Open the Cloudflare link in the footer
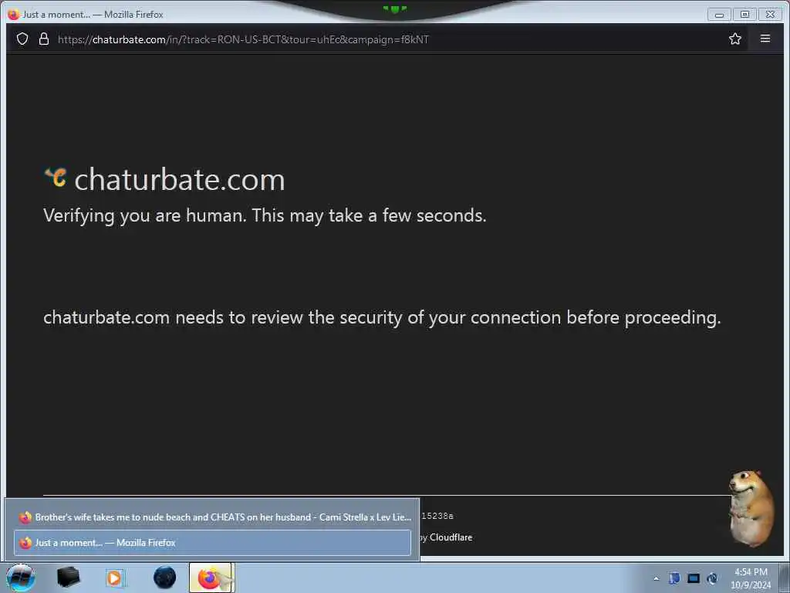 tap(451, 537)
